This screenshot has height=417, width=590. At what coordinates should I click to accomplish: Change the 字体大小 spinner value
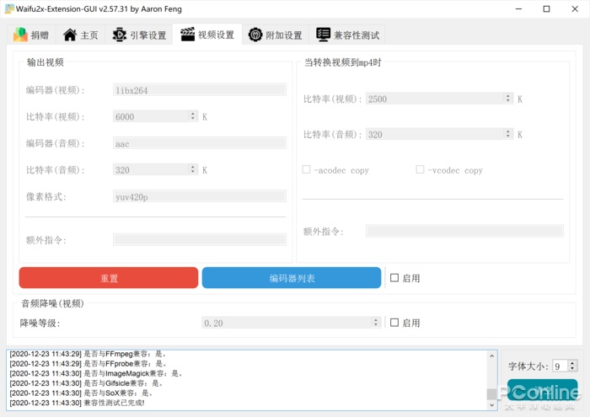tap(572, 366)
